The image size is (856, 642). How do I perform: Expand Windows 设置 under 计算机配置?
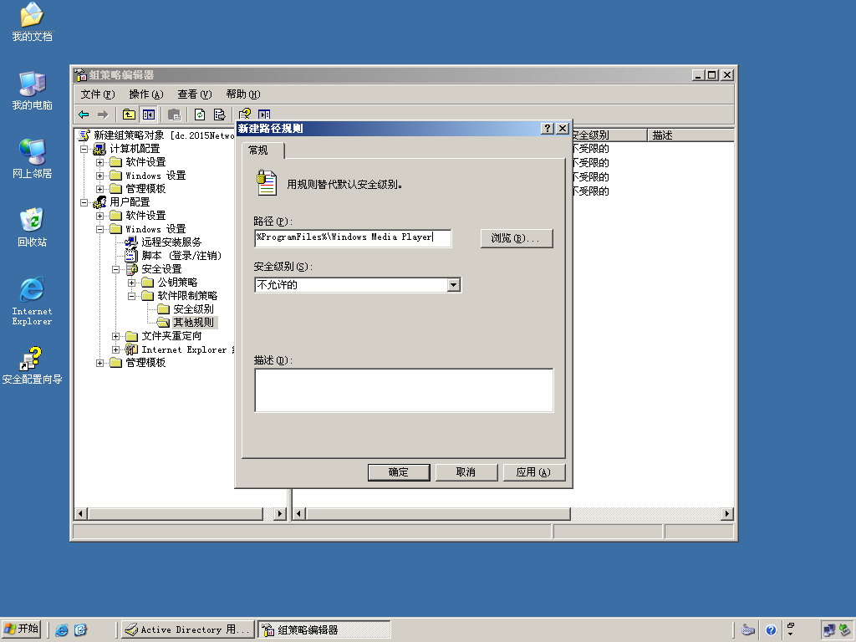pos(100,176)
